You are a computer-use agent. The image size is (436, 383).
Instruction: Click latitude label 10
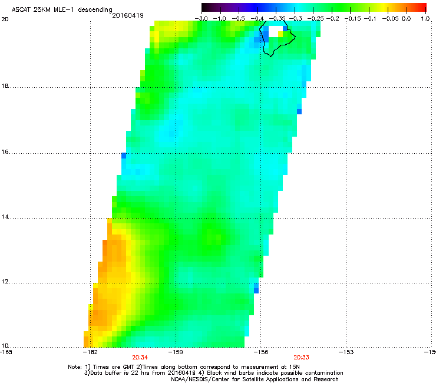(5, 346)
